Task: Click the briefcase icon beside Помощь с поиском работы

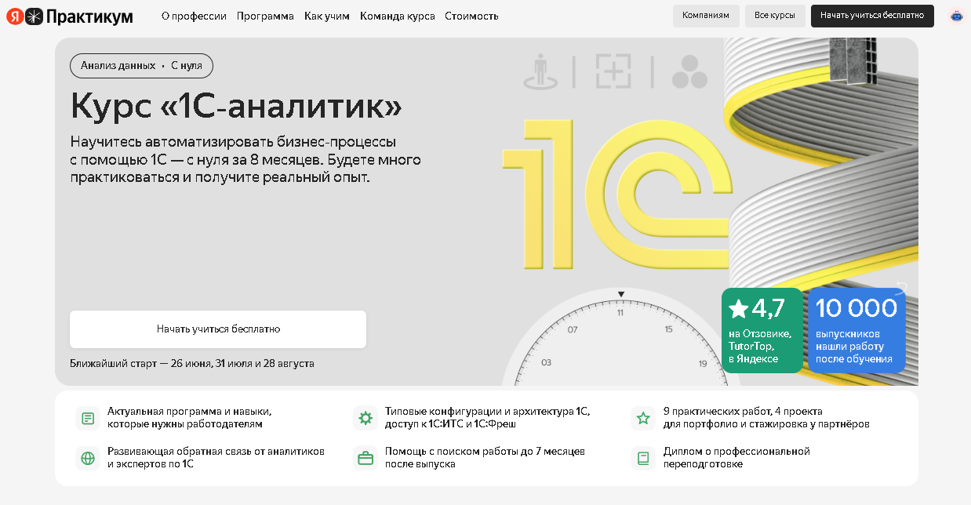Action: [365, 458]
